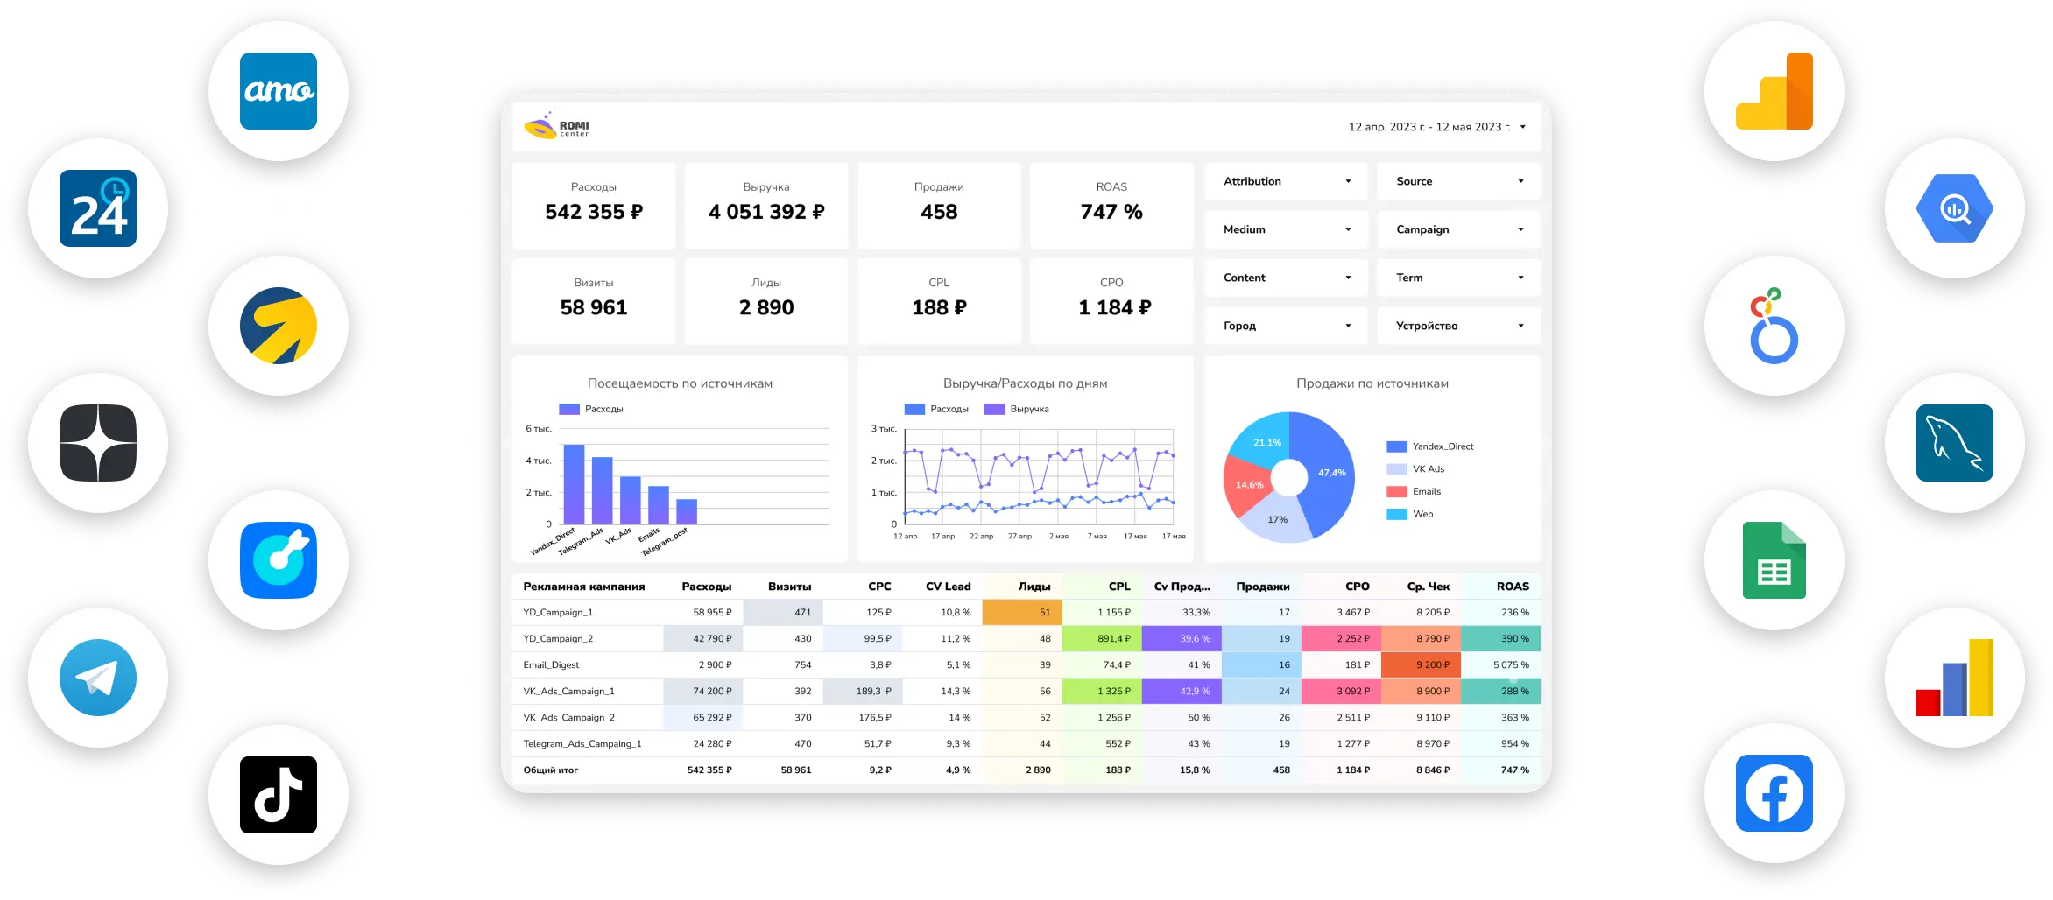Image resolution: width=2053 pixels, height=900 pixels.
Task: Click the black four-point star Dzen icon
Action: click(x=98, y=443)
